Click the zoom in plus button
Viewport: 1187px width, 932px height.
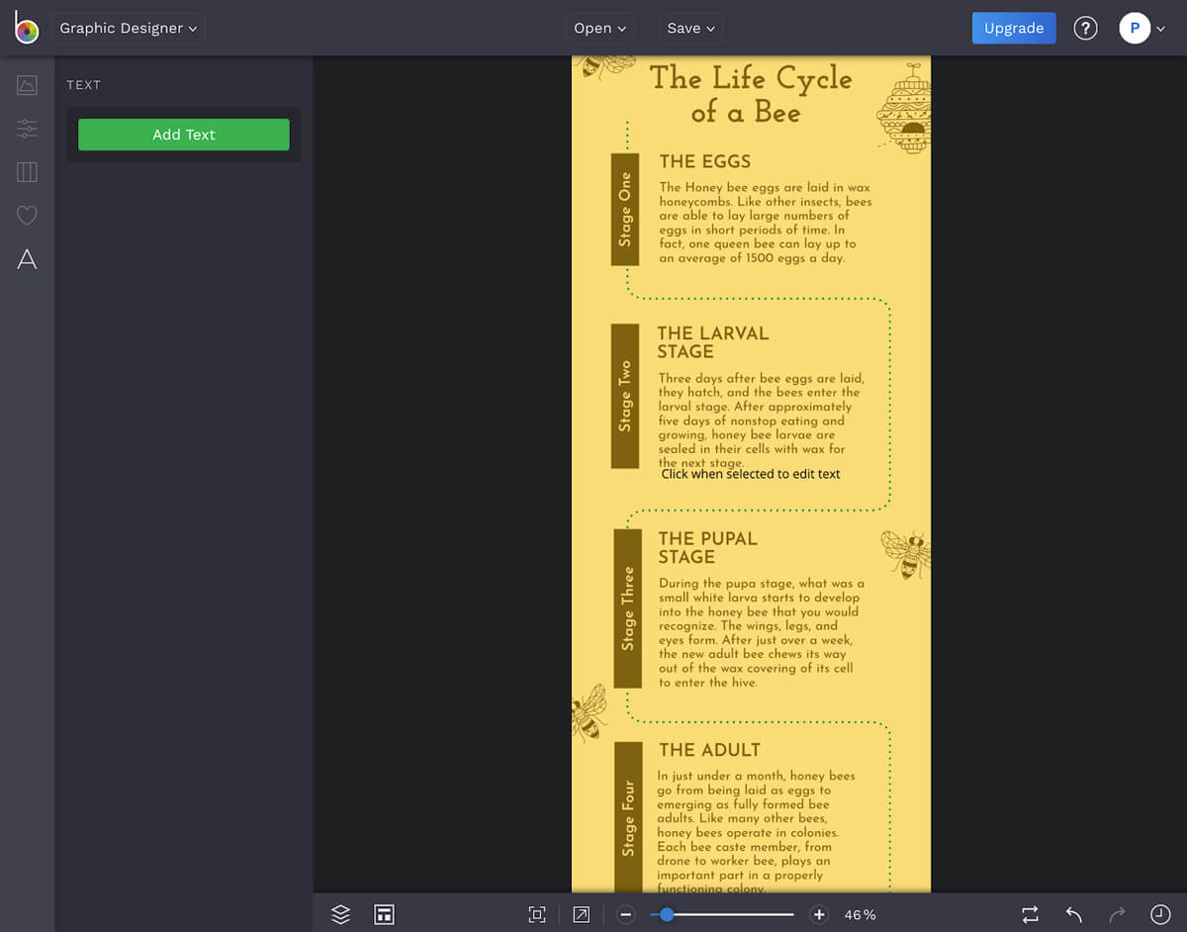click(x=819, y=914)
